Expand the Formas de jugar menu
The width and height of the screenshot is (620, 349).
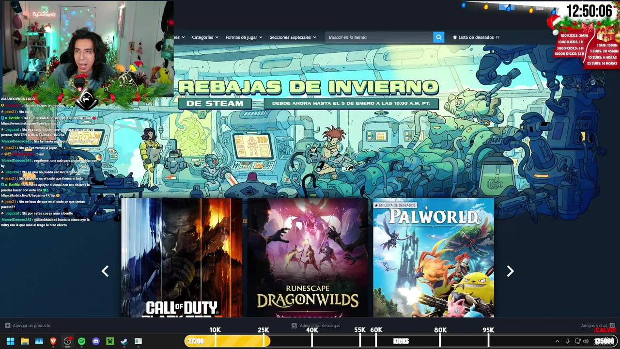(x=244, y=37)
